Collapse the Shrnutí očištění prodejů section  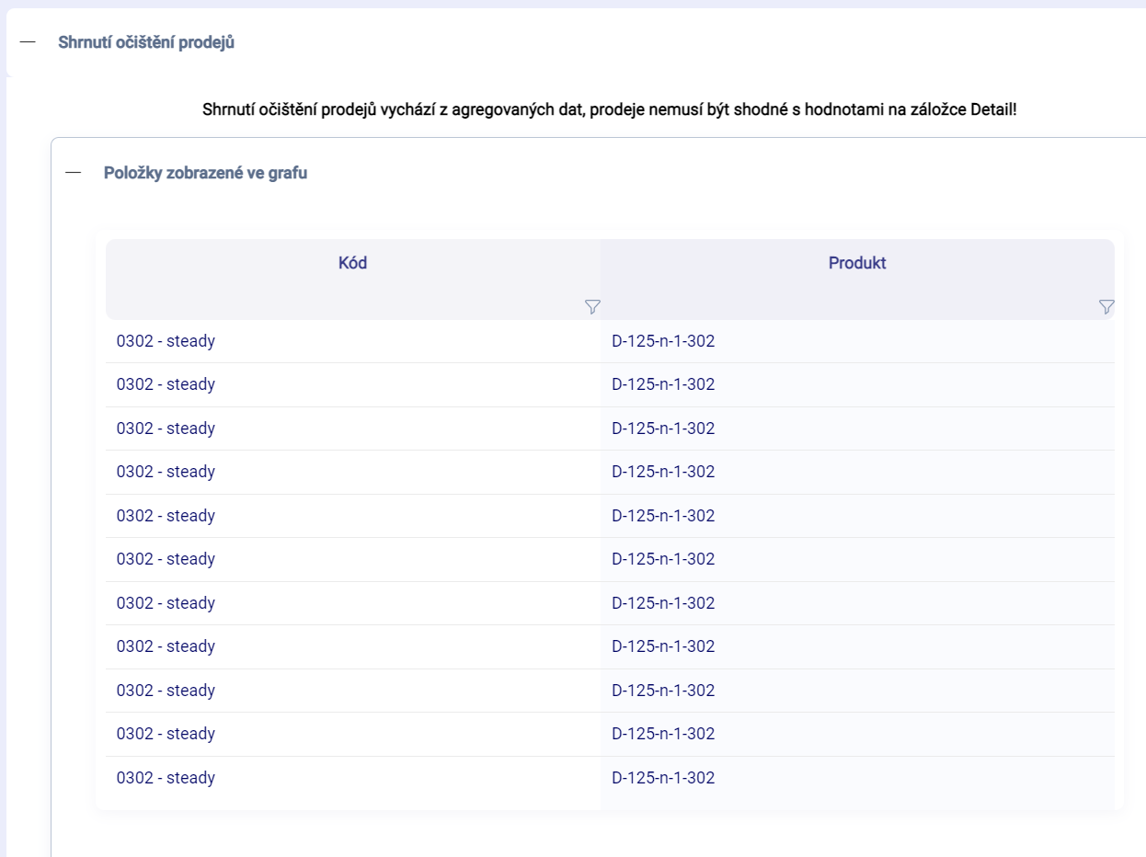[x=28, y=42]
